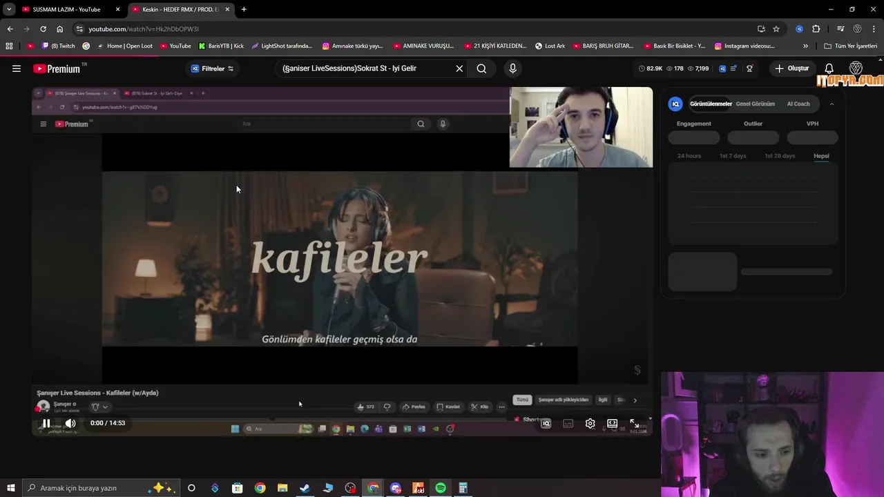Toggle subtitles in the player
884x497 pixels.
pyautogui.click(x=568, y=423)
